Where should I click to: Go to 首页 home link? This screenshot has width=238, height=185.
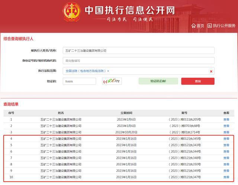coord(198,26)
